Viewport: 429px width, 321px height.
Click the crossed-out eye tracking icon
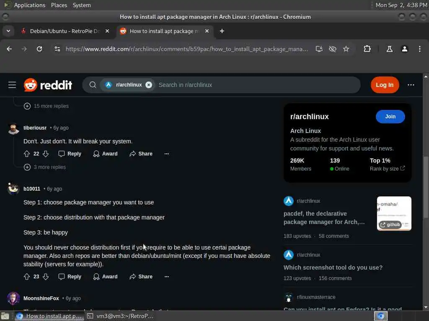point(332,49)
